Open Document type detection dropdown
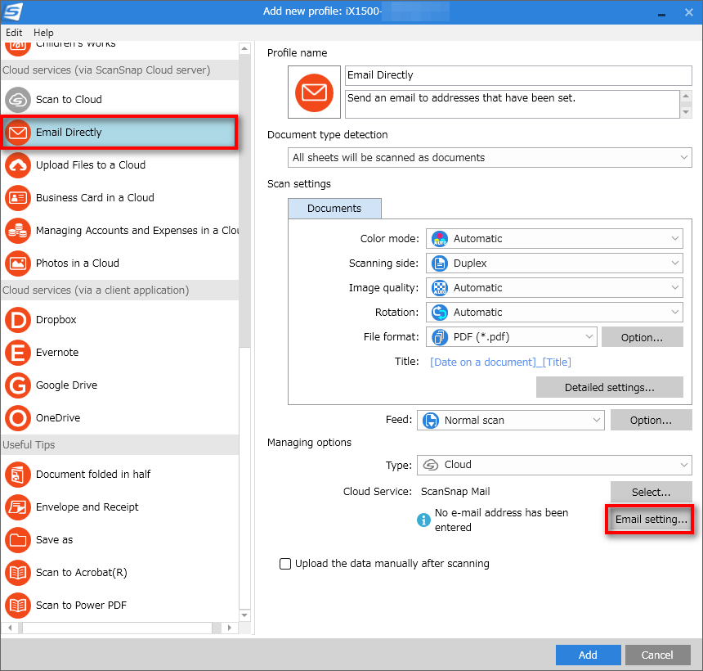 [490, 158]
